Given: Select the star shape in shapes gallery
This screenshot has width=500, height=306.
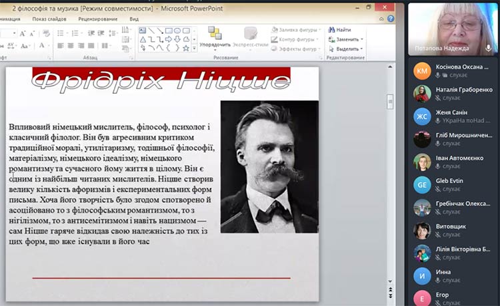Looking at the screenshot, I should pos(186,47).
